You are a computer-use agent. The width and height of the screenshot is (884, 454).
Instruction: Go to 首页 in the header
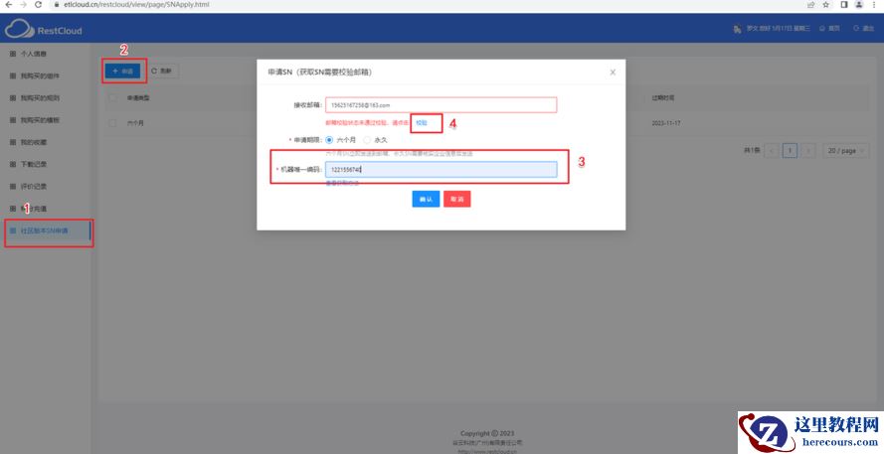tap(830, 28)
